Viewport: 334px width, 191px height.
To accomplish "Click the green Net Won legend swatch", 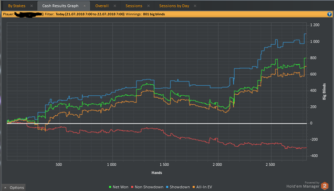I will [110, 187].
